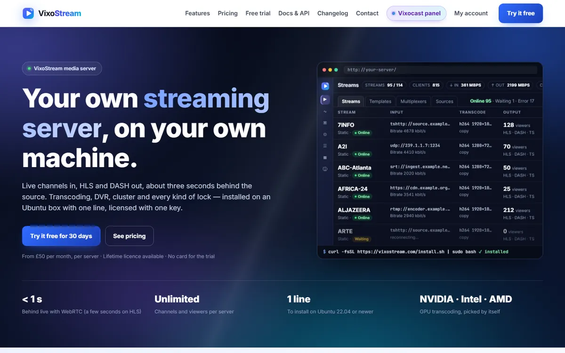Click the OUTPUT column header
This screenshot has height=353, width=565.
(512, 112)
